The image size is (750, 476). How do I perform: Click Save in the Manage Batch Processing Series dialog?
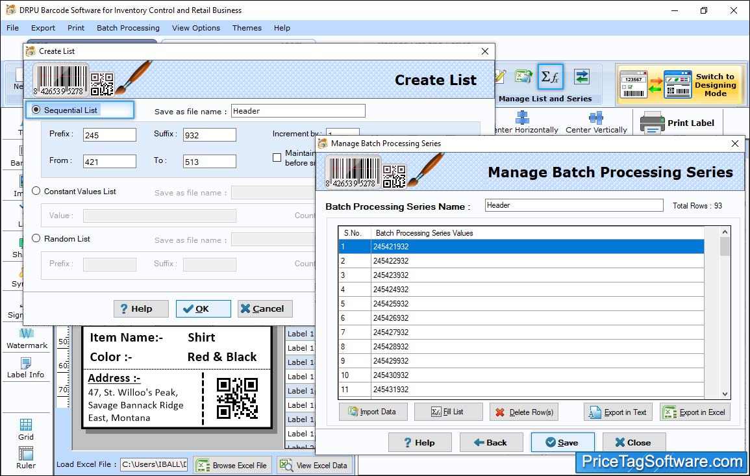pos(562,442)
